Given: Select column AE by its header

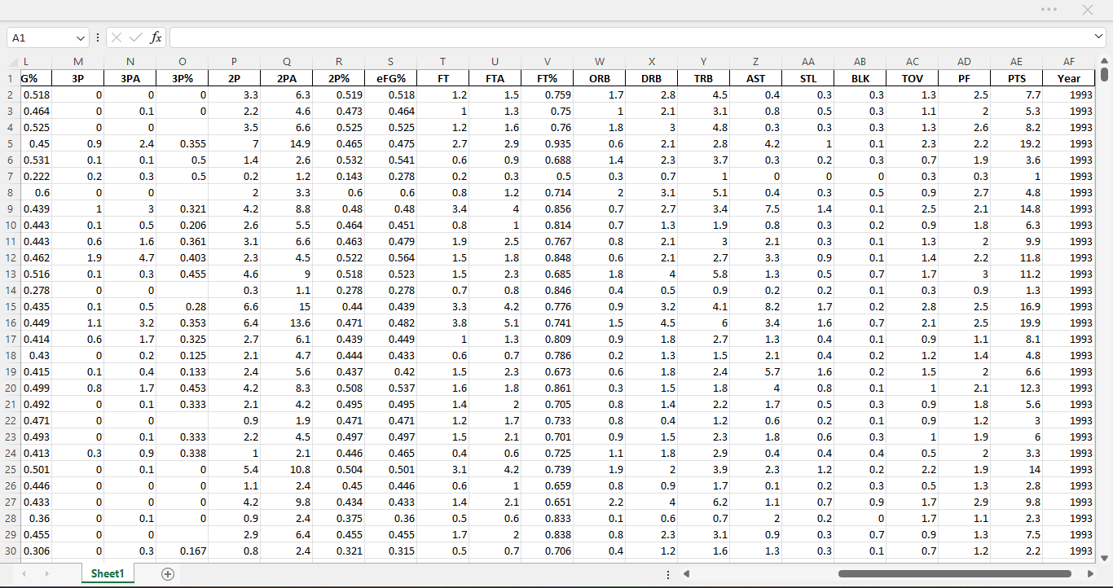Looking at the screenshot, I should point(1017,62).
